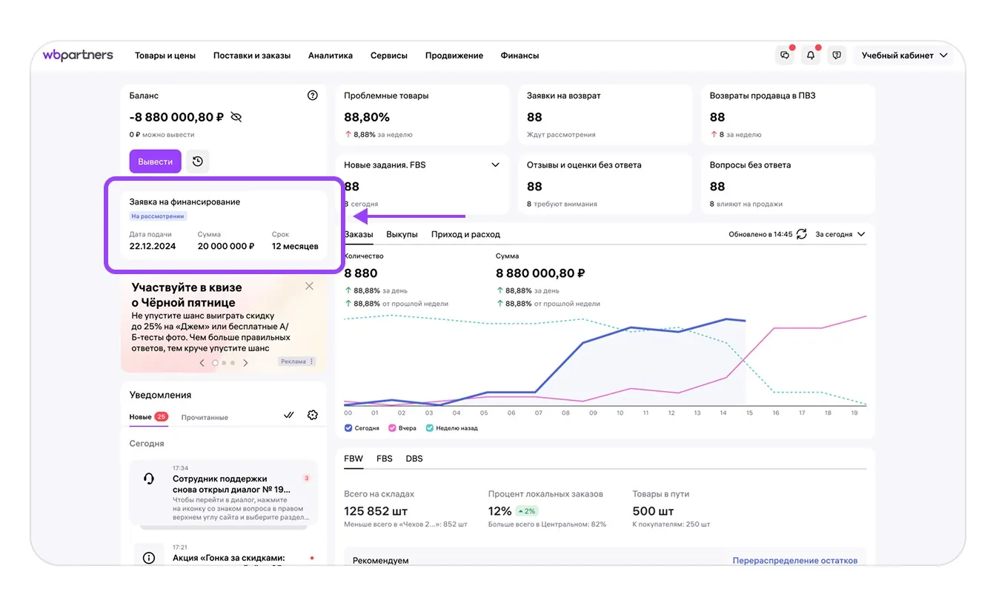Open balance history clock icon
This screenshot has height=606, width=996.
(x=198, y=162)
